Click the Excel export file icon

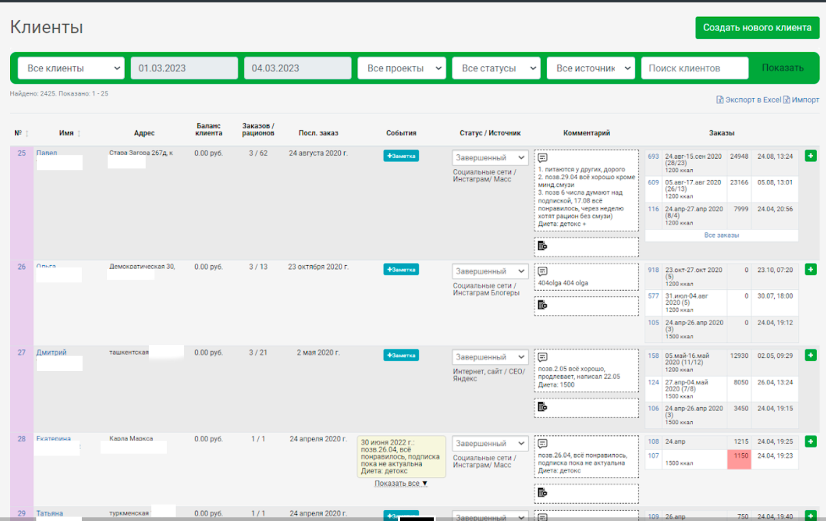pos(720,100)
